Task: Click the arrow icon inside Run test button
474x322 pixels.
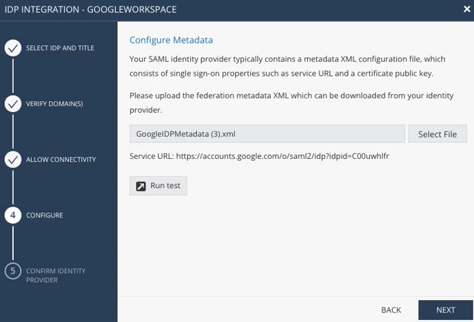Action: tap(141, 186)
